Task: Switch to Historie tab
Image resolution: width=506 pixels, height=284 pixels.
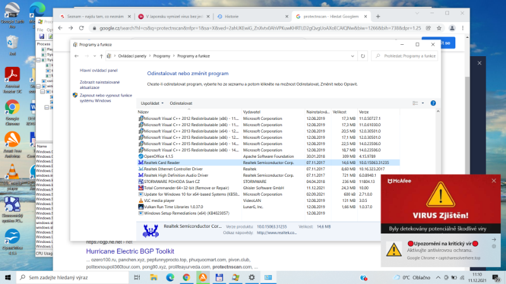Action: 252,16
